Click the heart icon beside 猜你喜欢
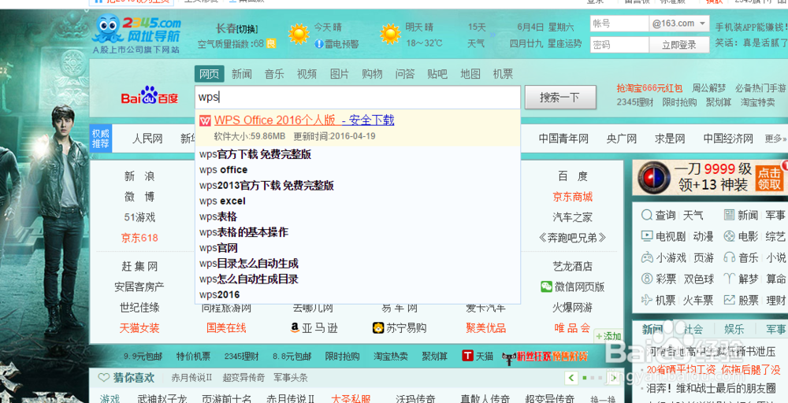 [x=103, y=377]
